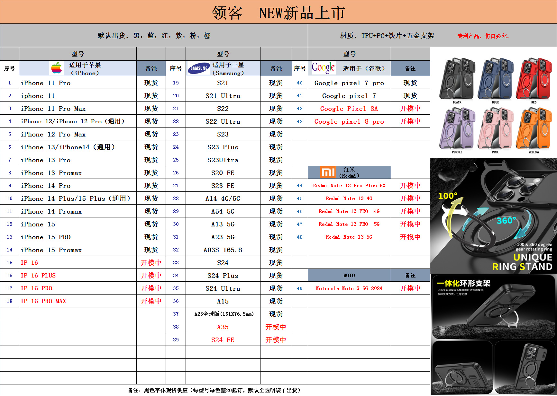
Task: Click the "适用于三星 (Samsung)" header text
Action: [228, 69]
